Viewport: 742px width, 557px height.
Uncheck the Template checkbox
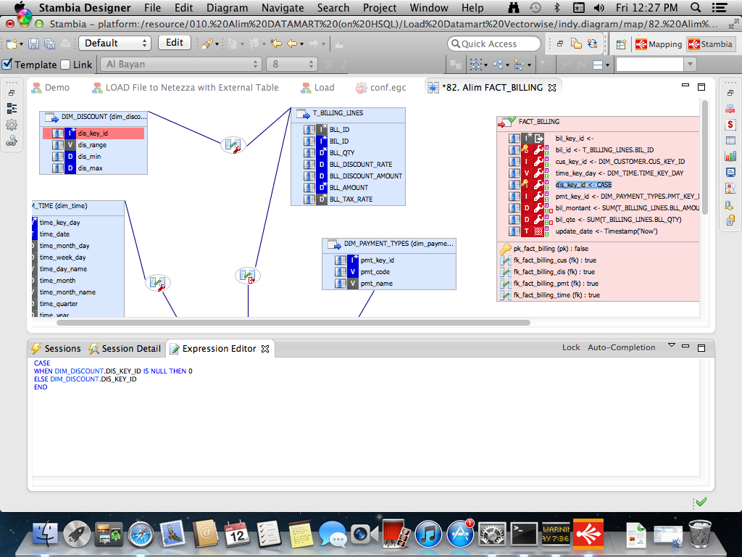tap(7, 65)
